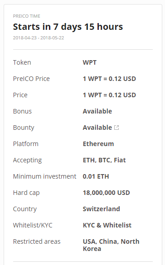165x265 pixels.
Task: Select the Whitelist/KYC label
Action: point(33,225)
